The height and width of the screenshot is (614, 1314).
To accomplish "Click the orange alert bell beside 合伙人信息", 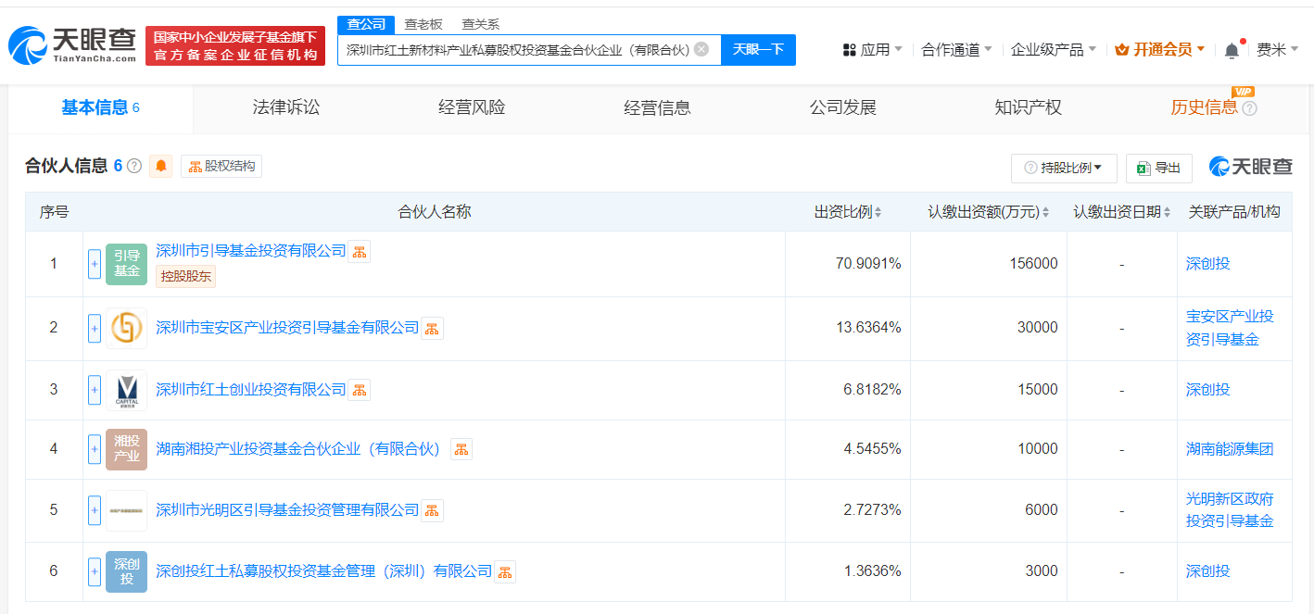I will [161, 167].
